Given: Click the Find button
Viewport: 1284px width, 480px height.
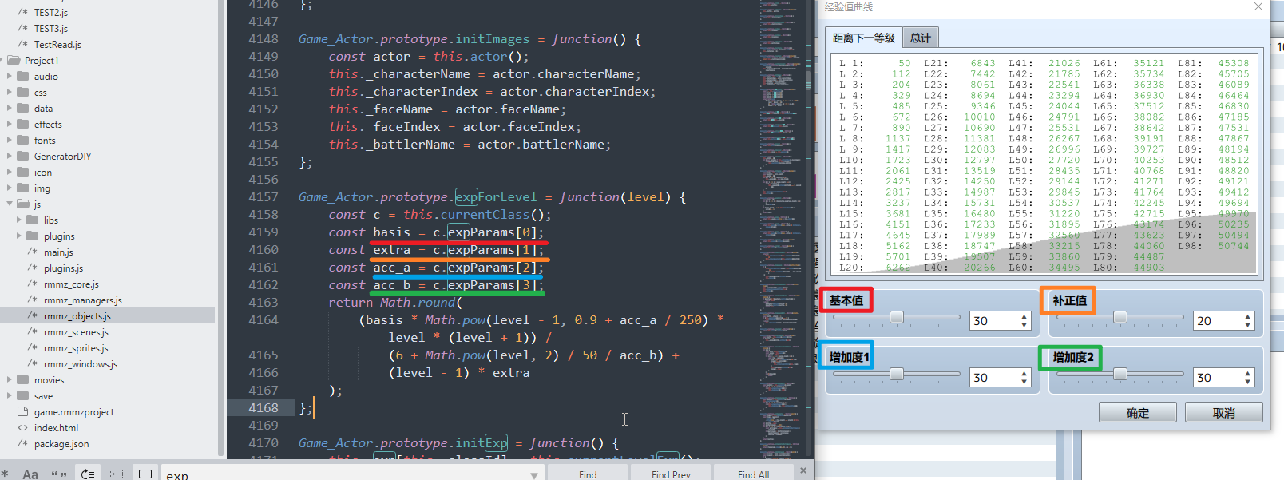Looking at the screenshot, I should (588, 474).
